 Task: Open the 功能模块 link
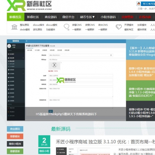(x=51, y=30)
